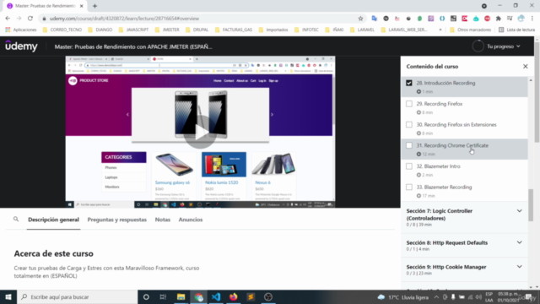Screen dimensions: 540x304
Task: Open search in course content tabs
Action: point(16,220)
